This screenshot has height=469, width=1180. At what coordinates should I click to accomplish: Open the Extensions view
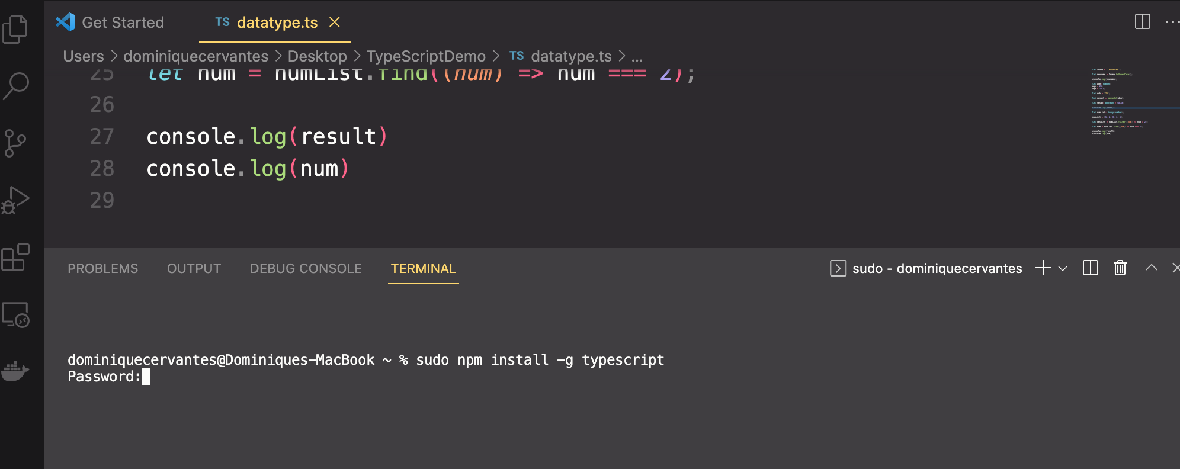[x=15, y=257]
